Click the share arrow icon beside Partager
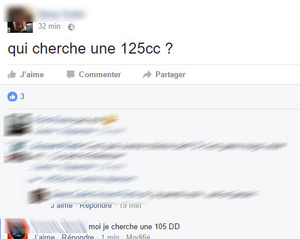This screenshot has height=239, width=300. [147, 74]
